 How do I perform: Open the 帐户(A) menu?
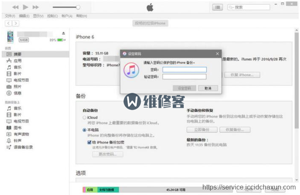click(x=67, y=16)
